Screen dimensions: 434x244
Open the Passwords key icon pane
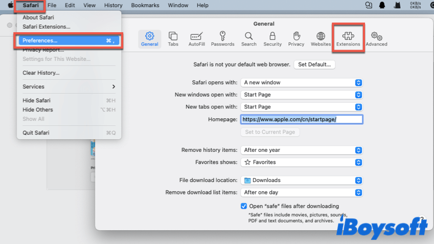point(222,39)
